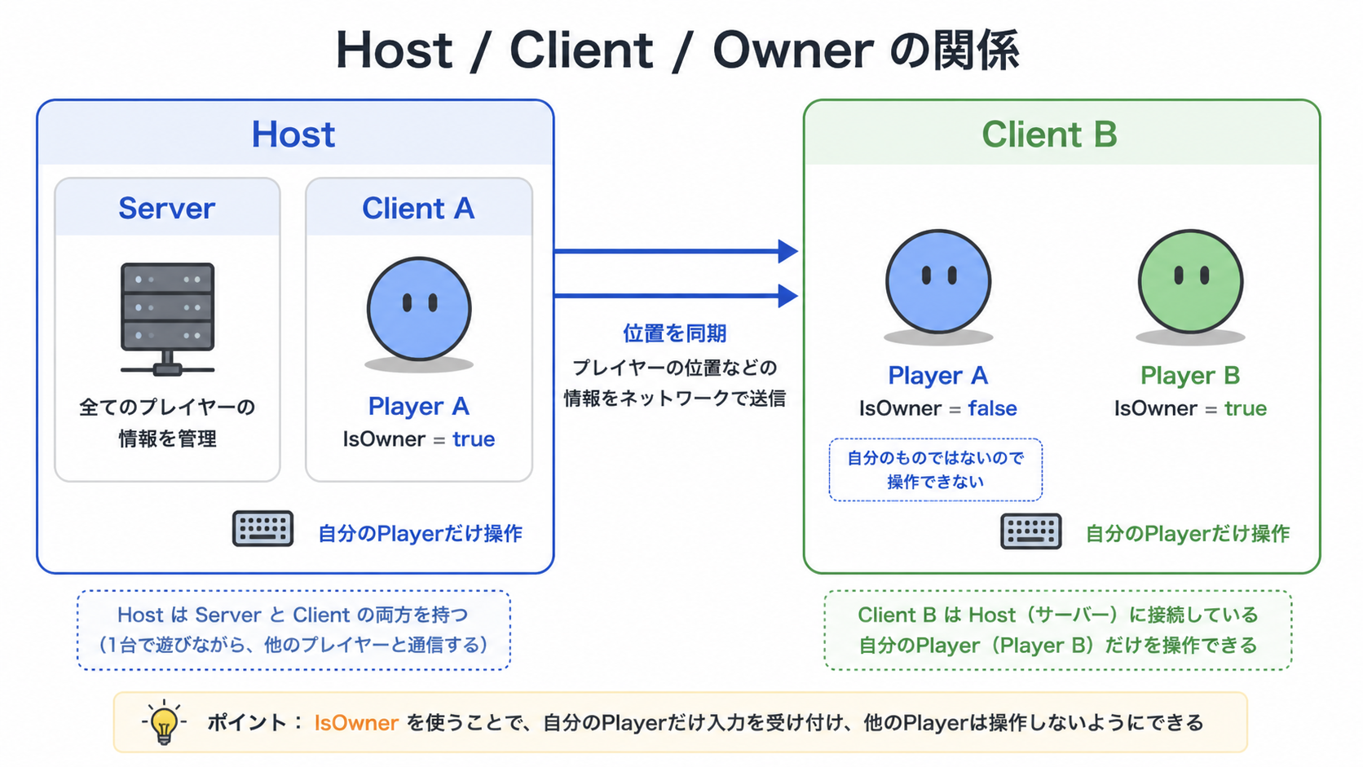The height and width of the screenshot is (767, 1363).
Task: Click "Client B は Host（サーバー）に接続している"
Action: (x=1058, y=615)
